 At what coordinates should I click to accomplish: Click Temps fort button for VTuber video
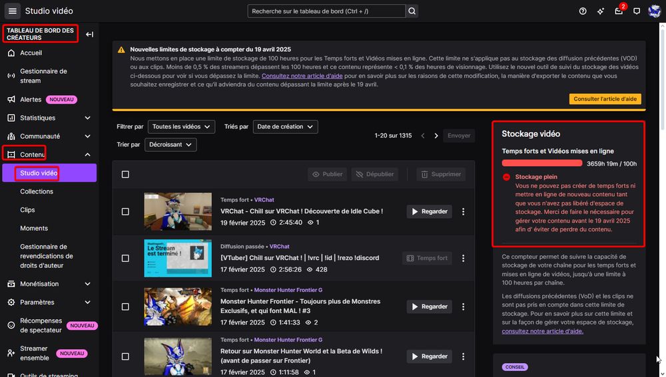427,258
